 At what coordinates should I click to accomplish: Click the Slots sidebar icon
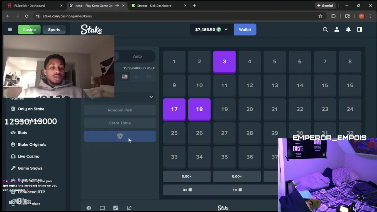(13, 132)
